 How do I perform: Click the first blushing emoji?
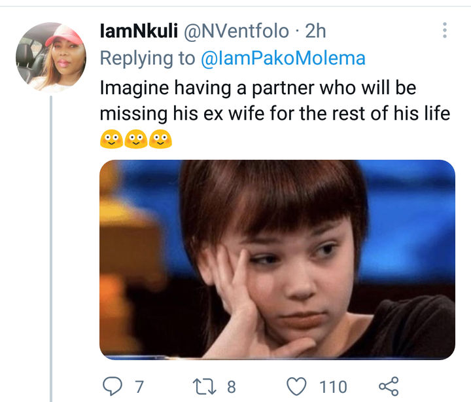click(111, 139)
